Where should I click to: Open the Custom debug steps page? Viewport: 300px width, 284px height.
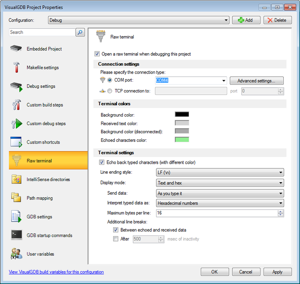point(48,123)
